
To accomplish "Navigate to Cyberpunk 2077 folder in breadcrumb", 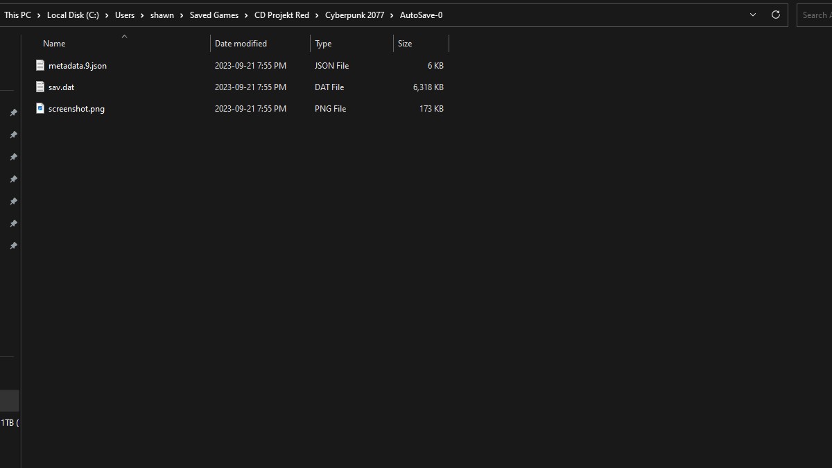I will [354, 15].
